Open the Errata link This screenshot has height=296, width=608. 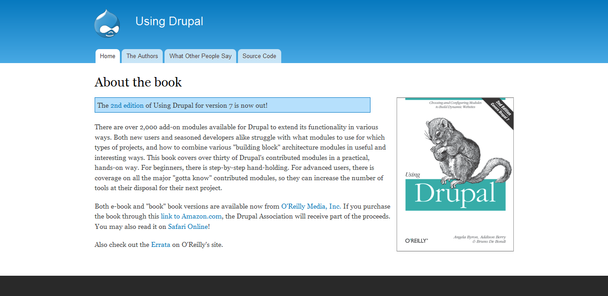coord(160,245)
